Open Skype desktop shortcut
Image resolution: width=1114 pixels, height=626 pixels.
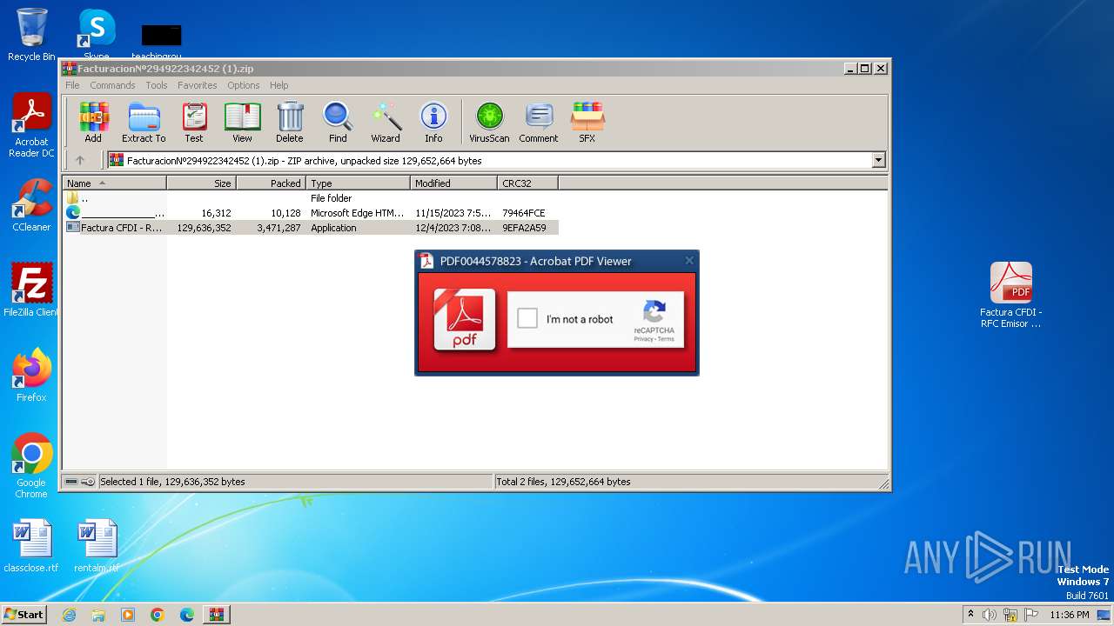point(97,35)
